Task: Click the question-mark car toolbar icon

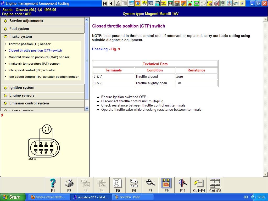Action: pyautogui.click(x=210, y=3)
